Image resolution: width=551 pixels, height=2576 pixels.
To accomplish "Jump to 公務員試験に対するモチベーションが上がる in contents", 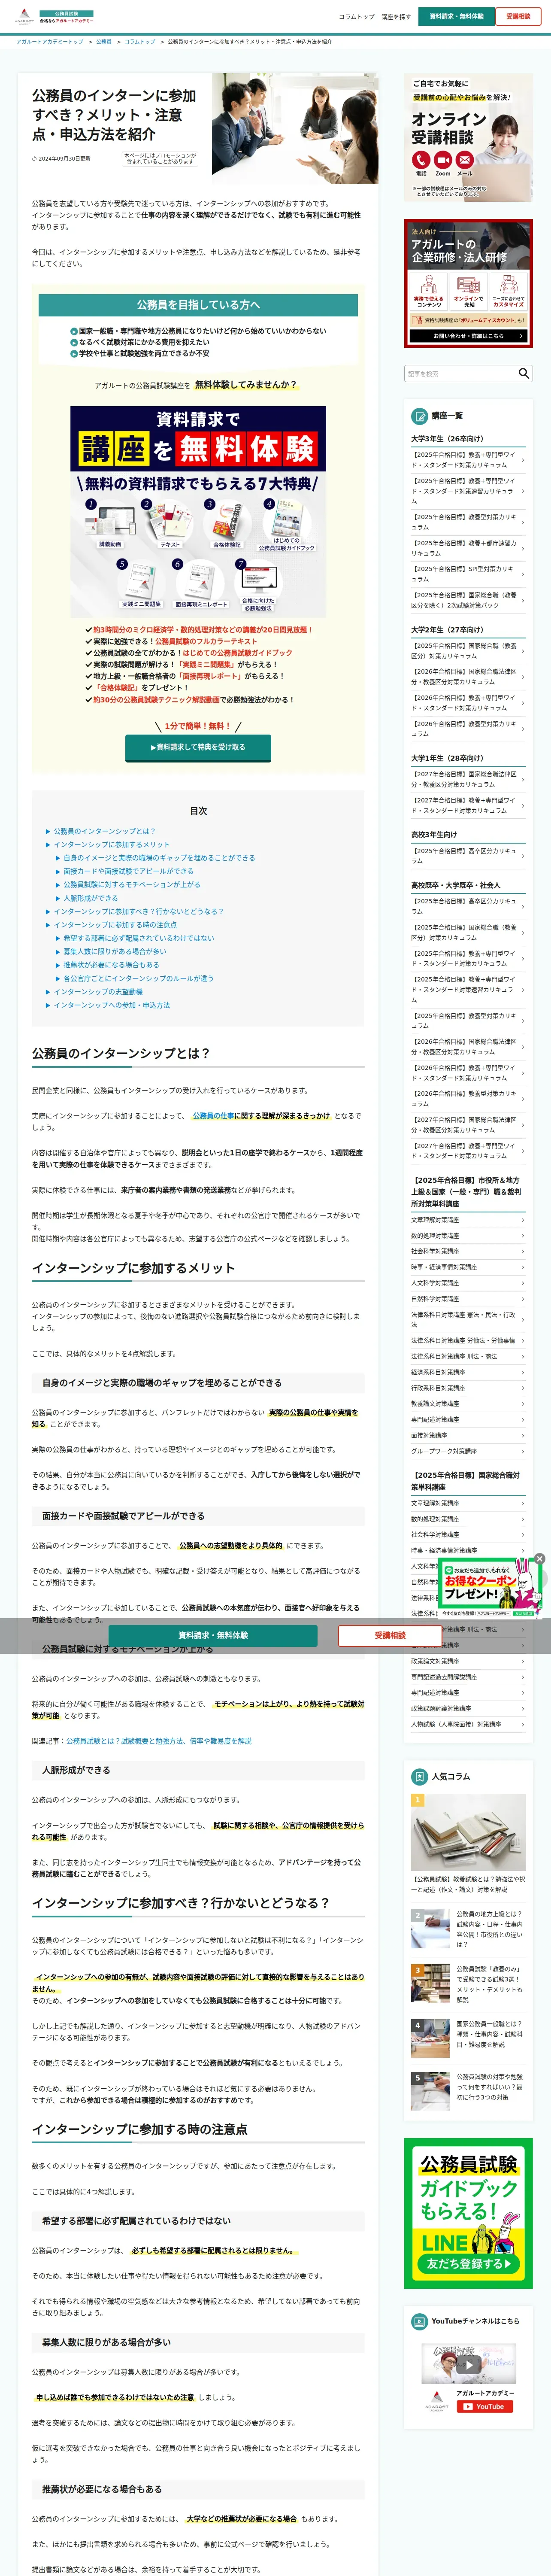I will click(x=132, y=884).
